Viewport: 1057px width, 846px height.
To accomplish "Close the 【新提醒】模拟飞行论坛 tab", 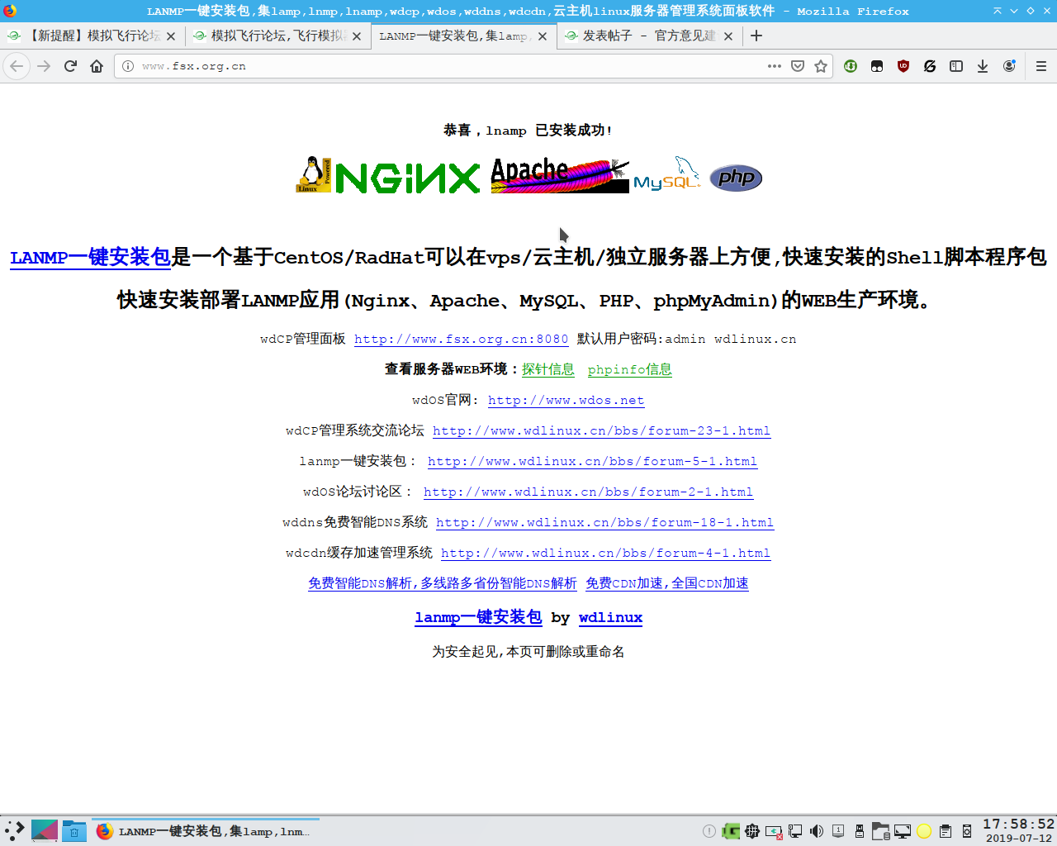I will coord(171,36).
